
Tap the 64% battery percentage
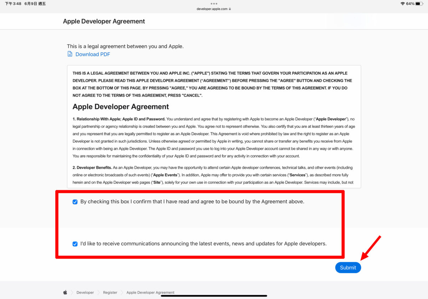(x=410, y=4)
